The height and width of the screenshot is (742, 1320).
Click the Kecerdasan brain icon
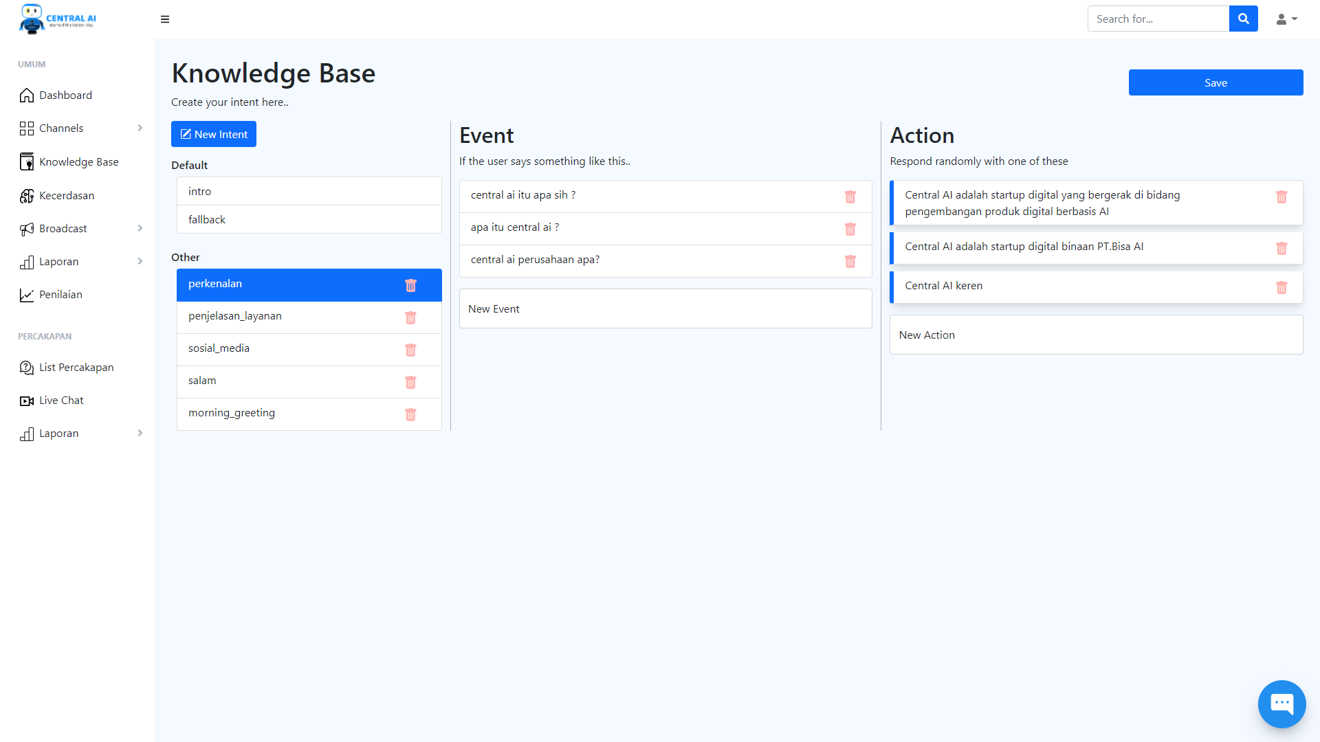(x=27, y=196)
